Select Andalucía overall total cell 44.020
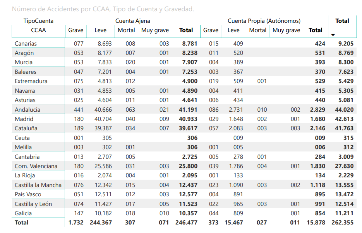Image resolution: width=362 pixels, height=233 pixels. point(344,109)
